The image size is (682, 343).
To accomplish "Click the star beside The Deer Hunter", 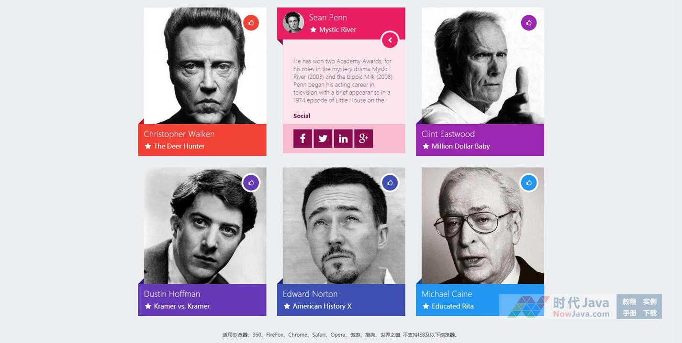I will point(148,146).
